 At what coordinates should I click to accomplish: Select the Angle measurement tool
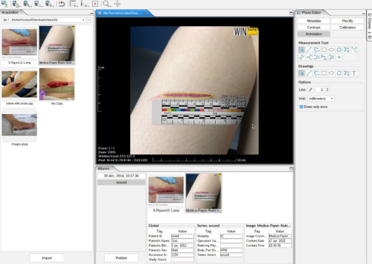pyautogui.click(x=309, y=57)
